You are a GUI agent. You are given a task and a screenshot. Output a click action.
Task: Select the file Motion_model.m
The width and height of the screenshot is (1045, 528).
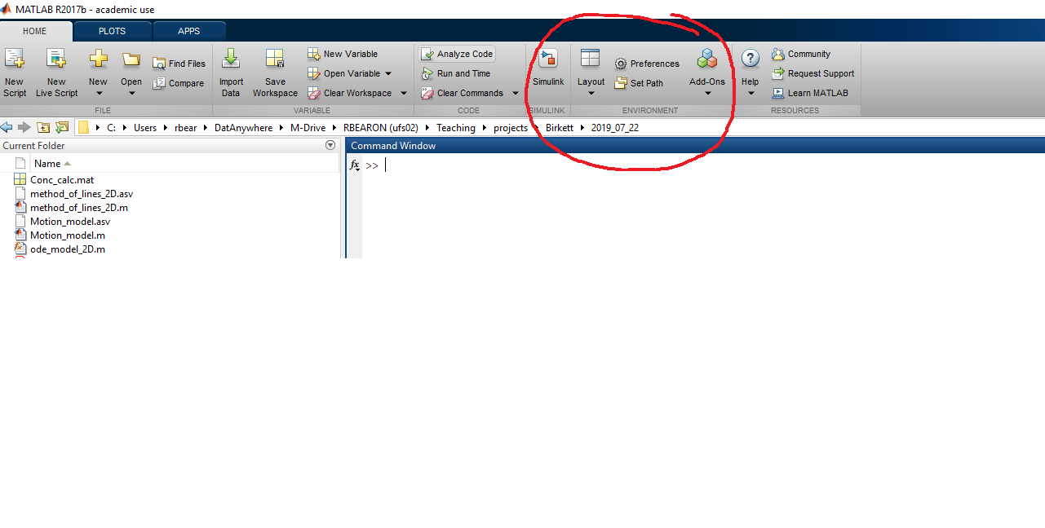coord(68,235)
